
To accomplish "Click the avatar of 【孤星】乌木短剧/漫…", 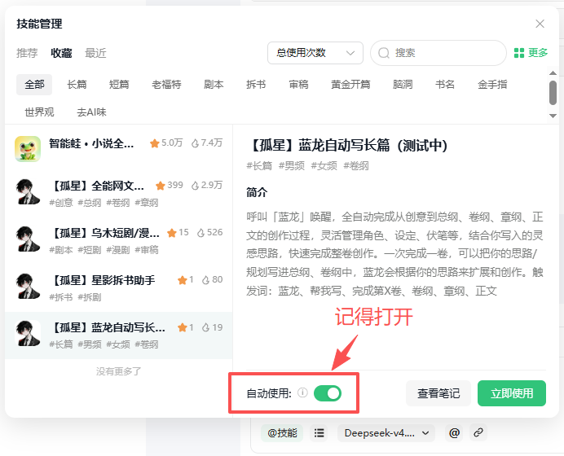I will click(x=28, y=239).
